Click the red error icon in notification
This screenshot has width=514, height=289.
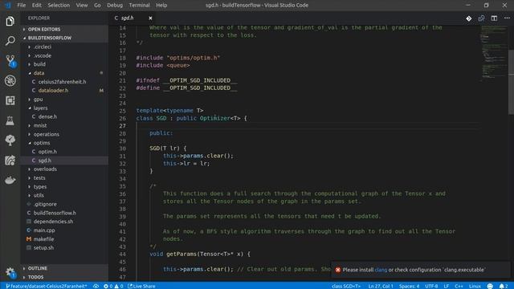click(337, 270)
